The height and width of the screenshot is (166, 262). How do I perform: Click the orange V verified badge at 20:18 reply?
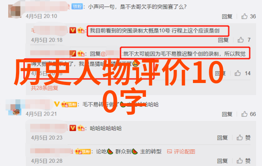(x=72, y=31)
